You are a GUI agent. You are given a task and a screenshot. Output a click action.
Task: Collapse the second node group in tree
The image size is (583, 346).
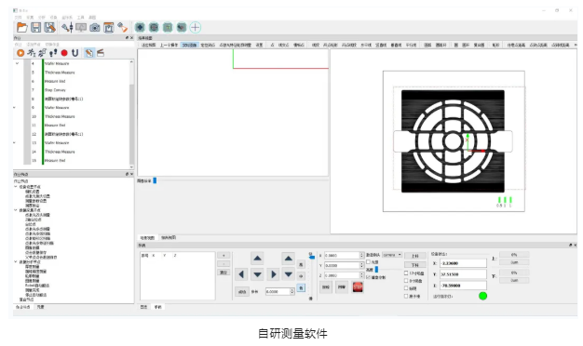16,210
